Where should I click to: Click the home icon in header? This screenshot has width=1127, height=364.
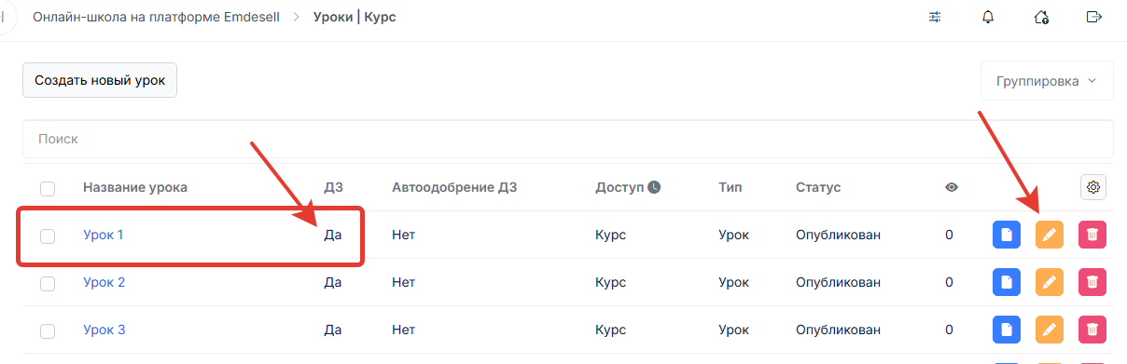pyautogui.click(x=1041, y=17)
